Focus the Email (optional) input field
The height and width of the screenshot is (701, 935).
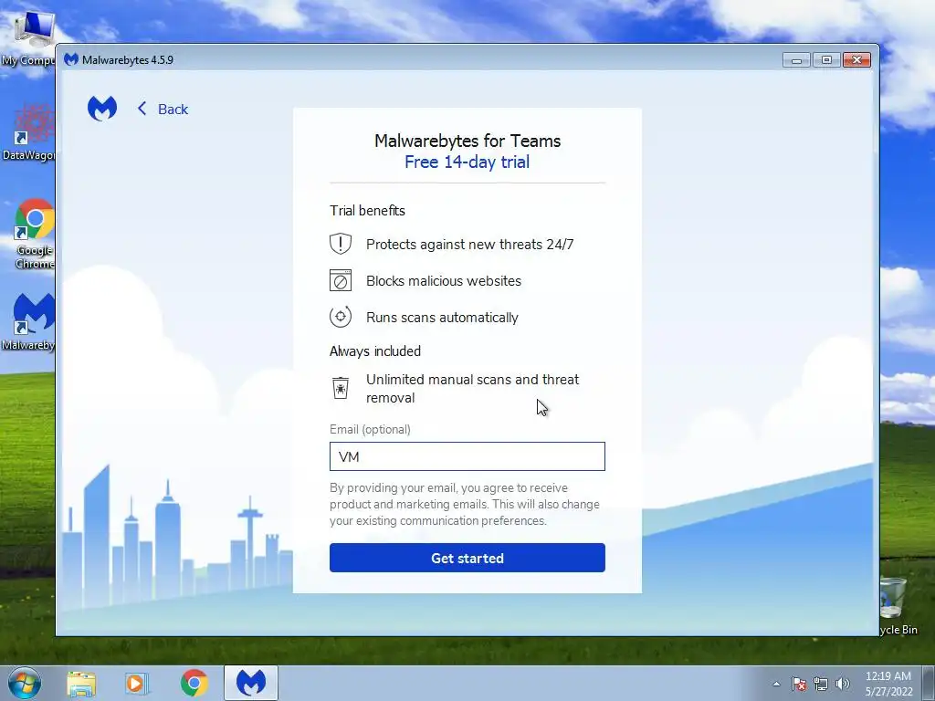pyautogui.click(x=467, y=456)
